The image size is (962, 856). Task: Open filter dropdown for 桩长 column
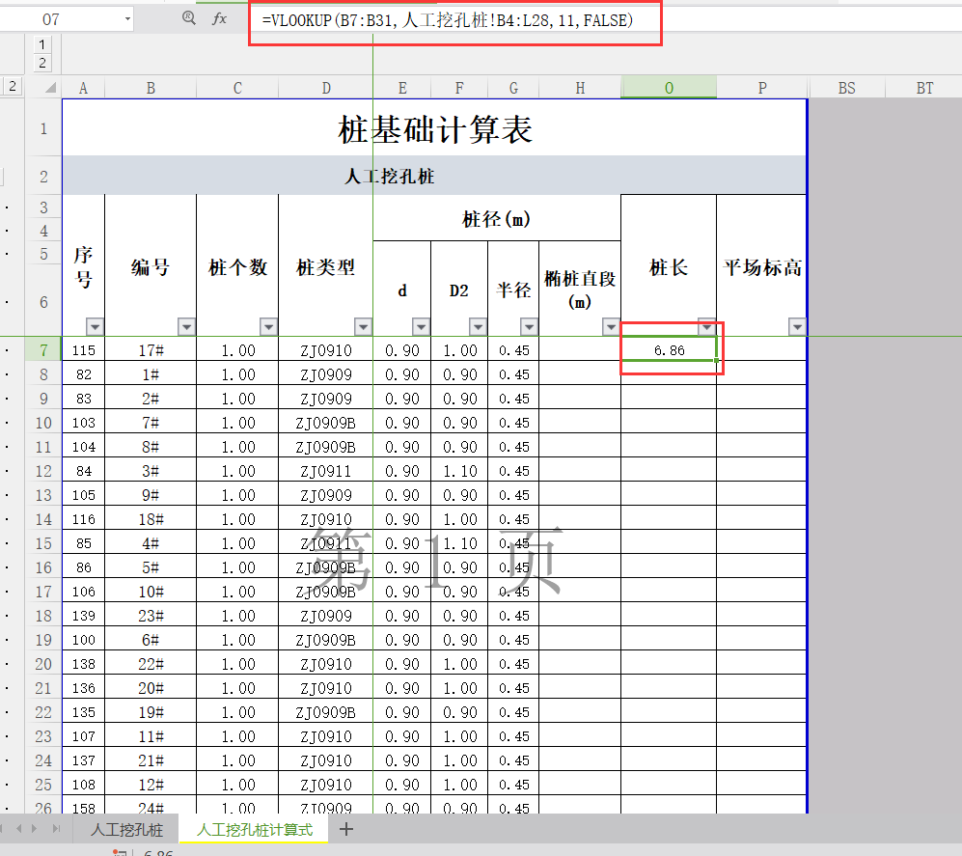706,326
